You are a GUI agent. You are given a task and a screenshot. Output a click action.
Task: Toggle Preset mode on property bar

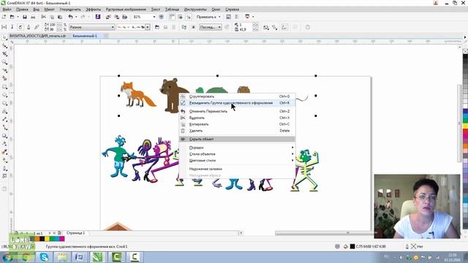point(4,27)
